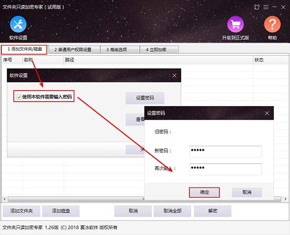Click the bottom toolbar 取消 button

click(x=133, y=211)
